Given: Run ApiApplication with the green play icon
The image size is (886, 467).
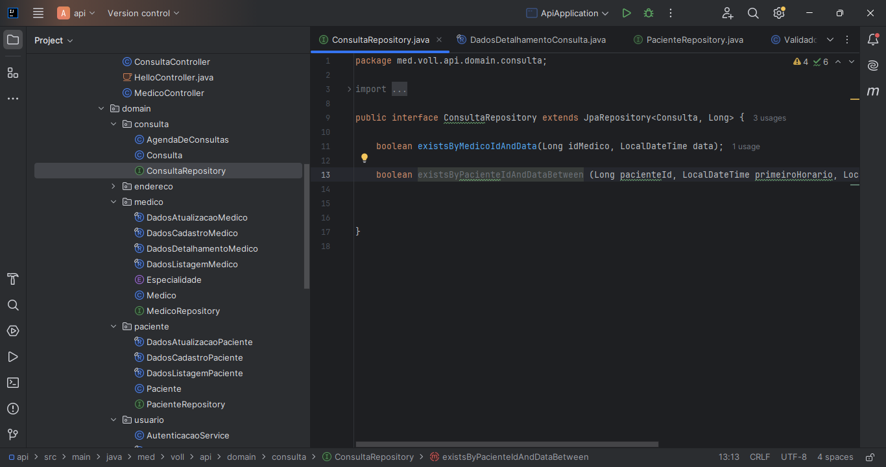Looking at the screenshot, I should click(626, 13).
